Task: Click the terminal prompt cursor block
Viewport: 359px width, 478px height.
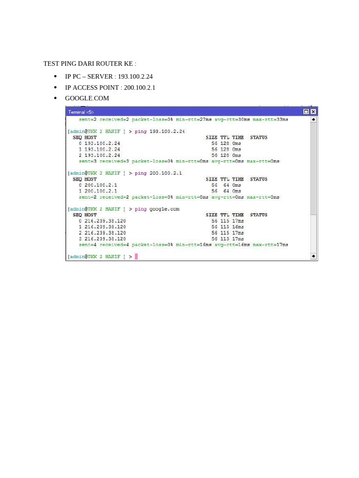Action: 136,256
